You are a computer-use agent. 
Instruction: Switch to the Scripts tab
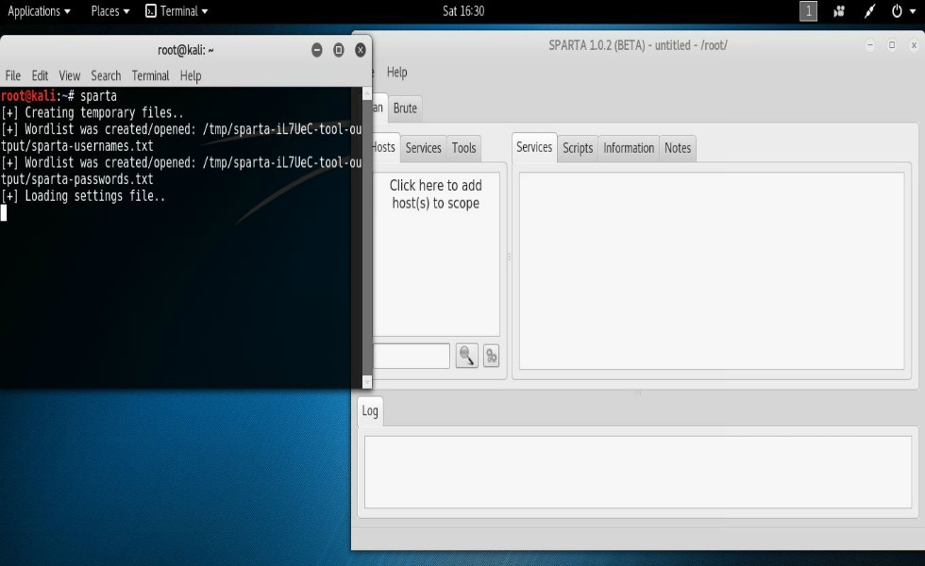[x=578, y=148]
